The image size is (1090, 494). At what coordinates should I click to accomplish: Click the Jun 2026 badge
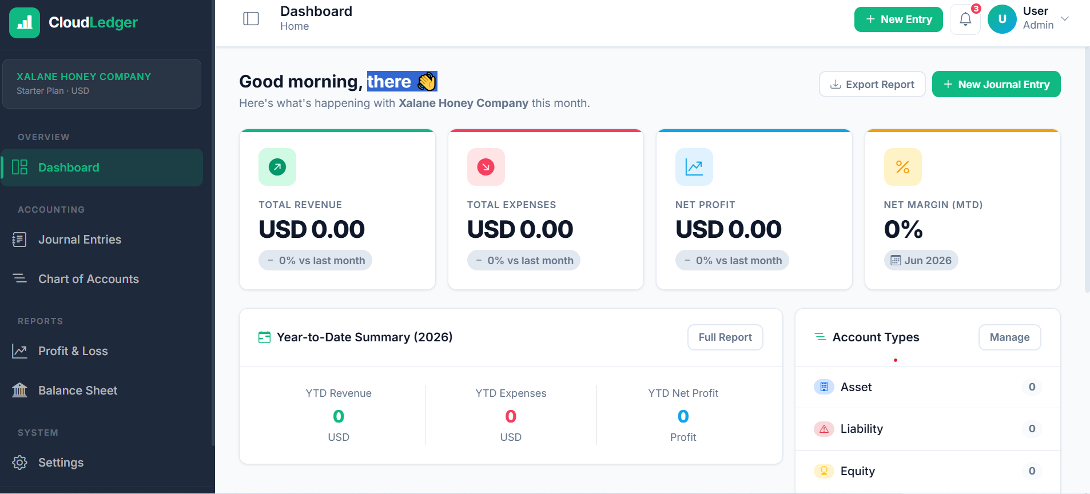pos(921,261)
